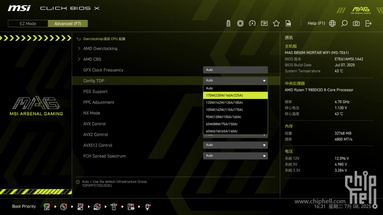Image resolution: width=383 pixels, height=215 pixels.
Task: Click the exit icon in the top bar
Action: pos(368,23)
